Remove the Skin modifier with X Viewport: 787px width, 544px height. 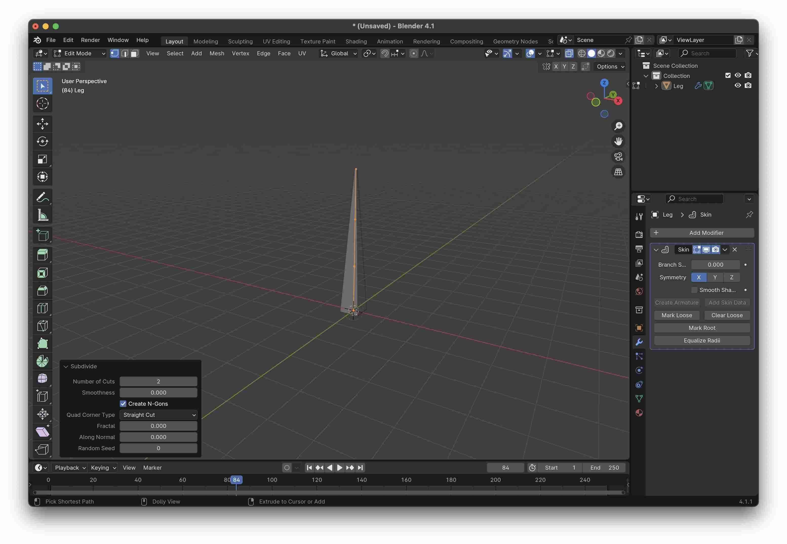tap(735, 250)
